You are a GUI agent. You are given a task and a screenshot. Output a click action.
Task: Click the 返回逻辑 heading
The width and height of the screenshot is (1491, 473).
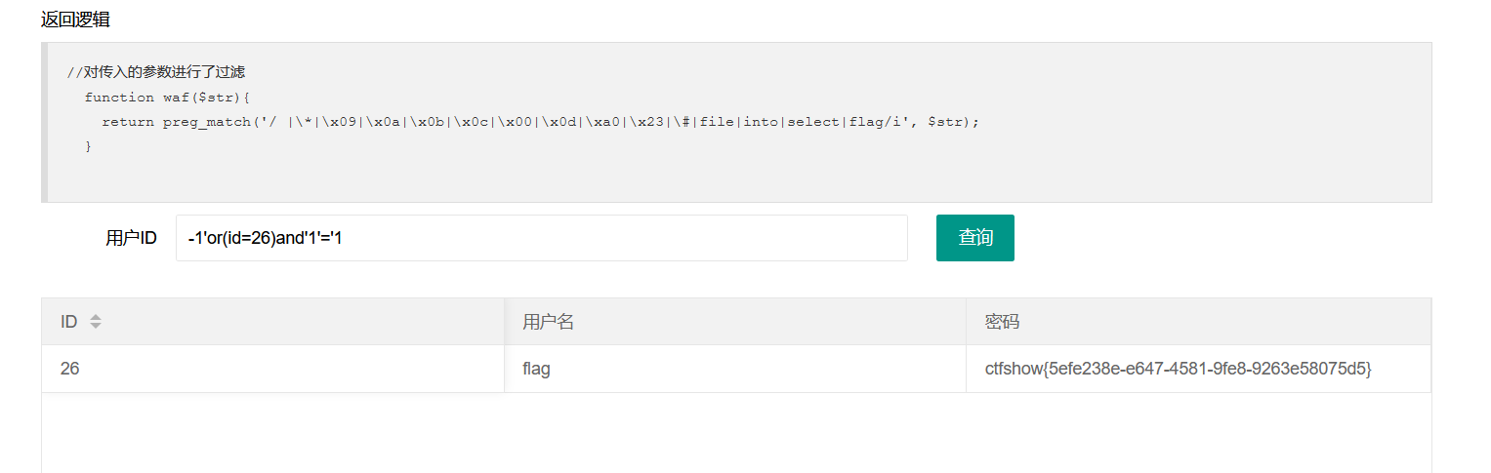[75, 19]
